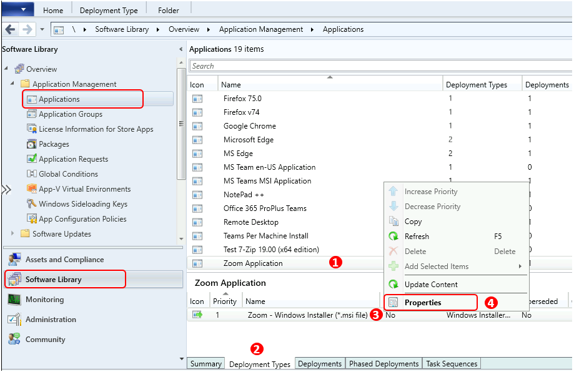Viewport: 574px width, 372px height.
Task: Click the Update Content icon in menu
Action: (393, 284)
